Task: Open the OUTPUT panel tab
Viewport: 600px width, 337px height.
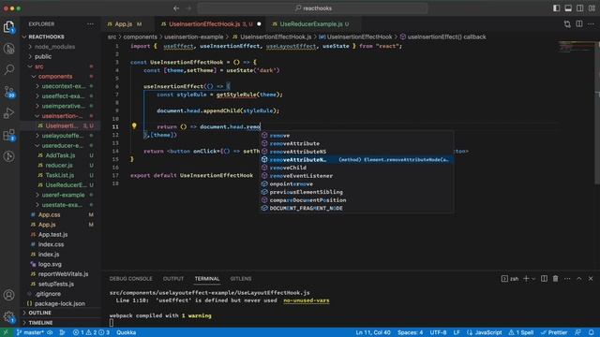Action: point(173,279)
